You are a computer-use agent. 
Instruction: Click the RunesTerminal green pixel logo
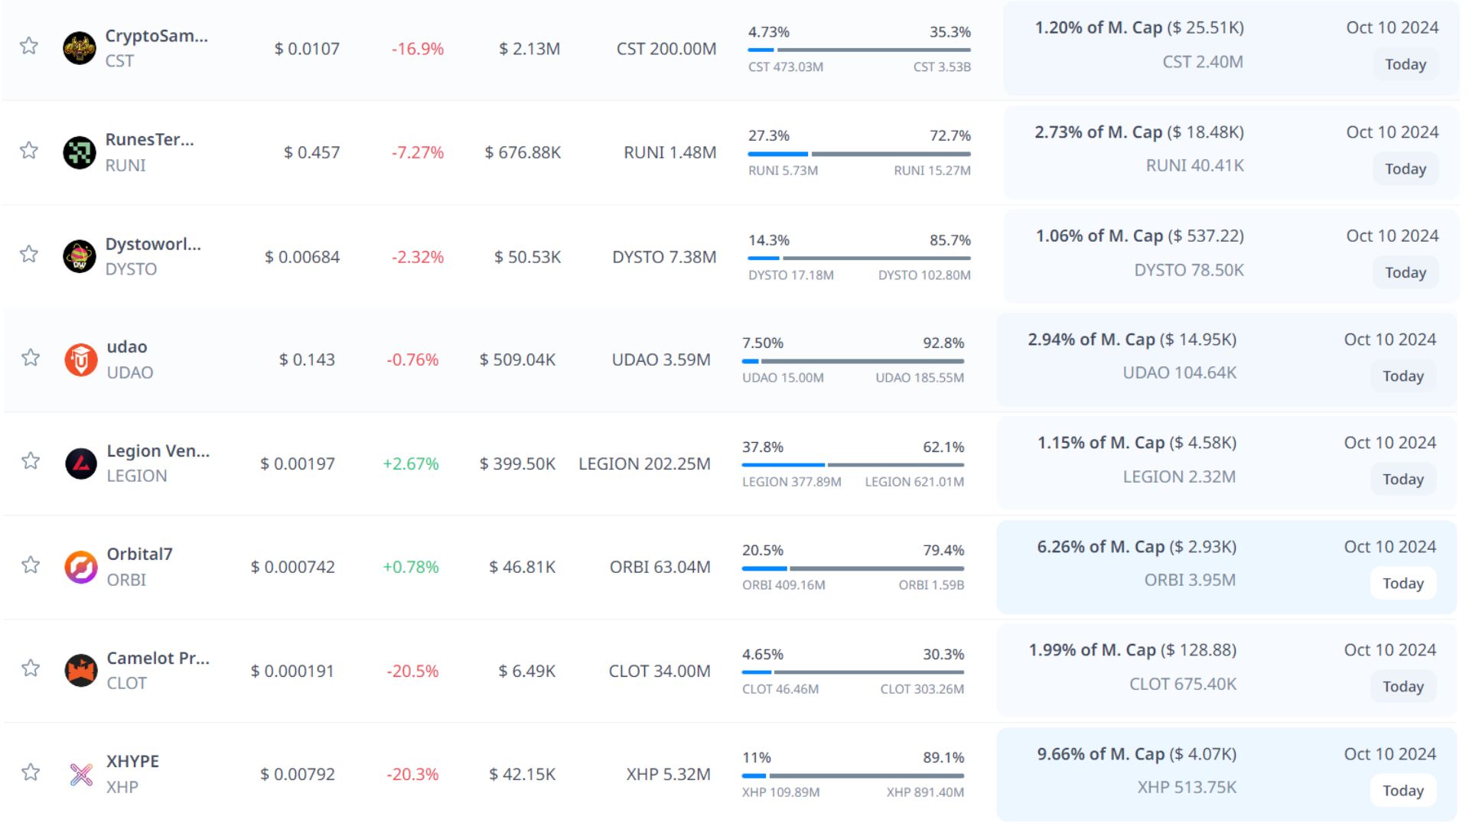coord(80,152)
